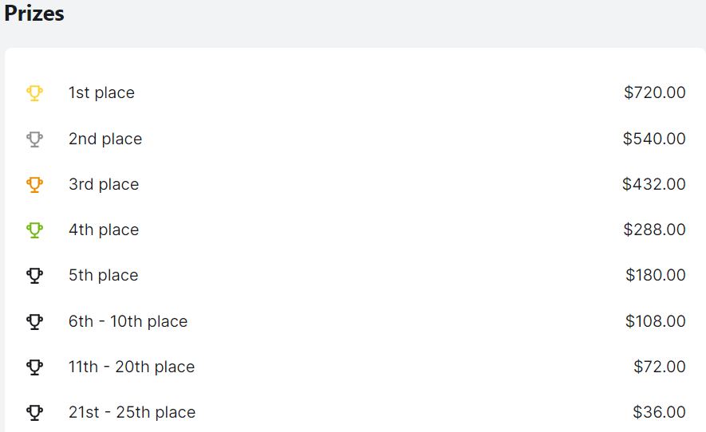Click the $720.00 prize amount

pyautogui.click(x=655, y=92)
